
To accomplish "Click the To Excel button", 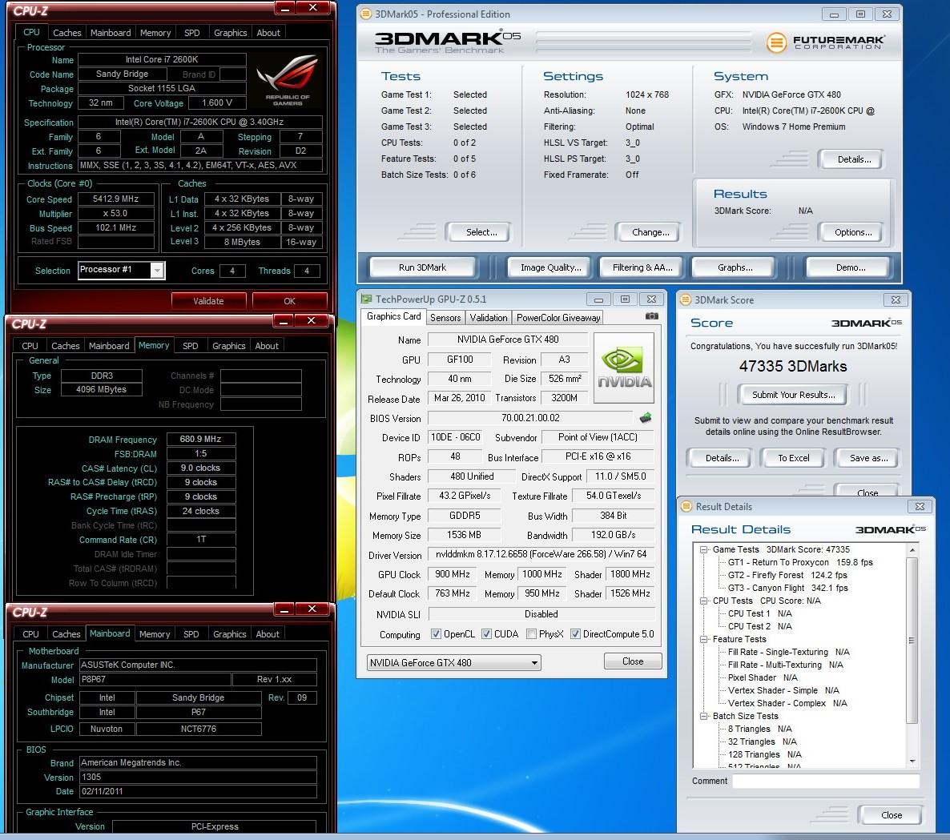I will [x=793, y=458].
